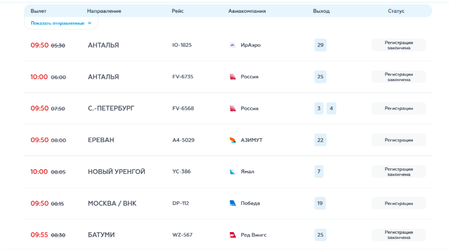
Task: Click the Авиакомпания column header
Action: click(x=247, y=11)
